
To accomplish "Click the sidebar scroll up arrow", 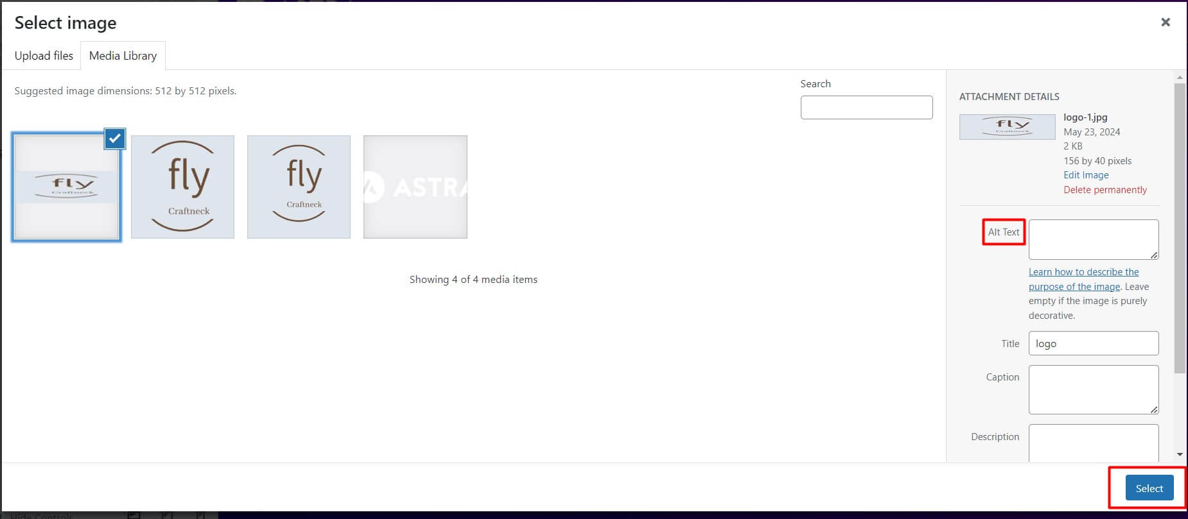I will [1180, 78].
